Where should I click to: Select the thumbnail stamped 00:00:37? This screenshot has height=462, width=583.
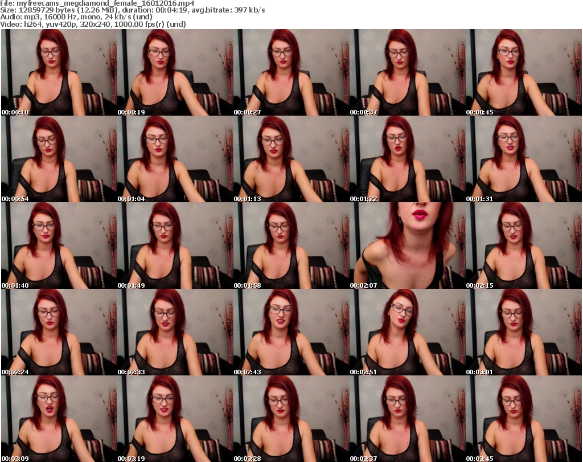pos(408,72)
